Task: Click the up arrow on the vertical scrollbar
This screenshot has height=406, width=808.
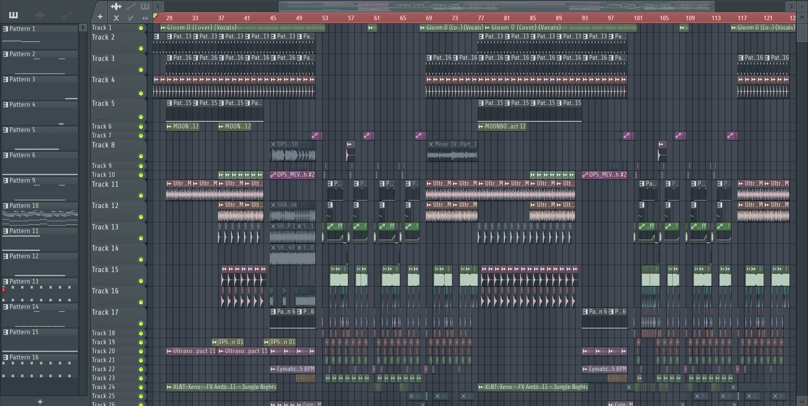Action: pos(802,18)
